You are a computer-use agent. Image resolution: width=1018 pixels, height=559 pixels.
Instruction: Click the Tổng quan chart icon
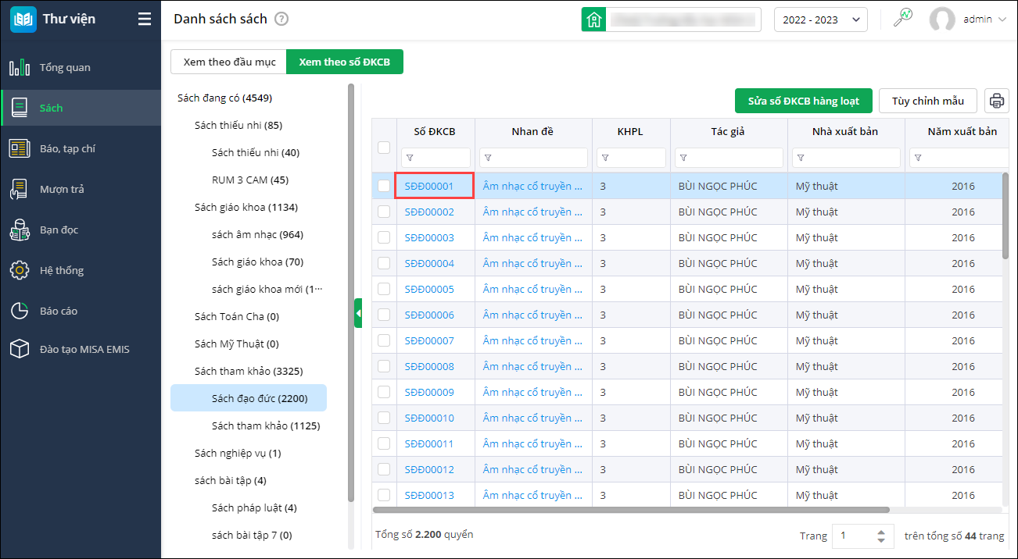tap(20, 68)
